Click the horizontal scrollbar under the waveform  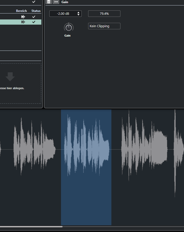[x=31, y=227]
